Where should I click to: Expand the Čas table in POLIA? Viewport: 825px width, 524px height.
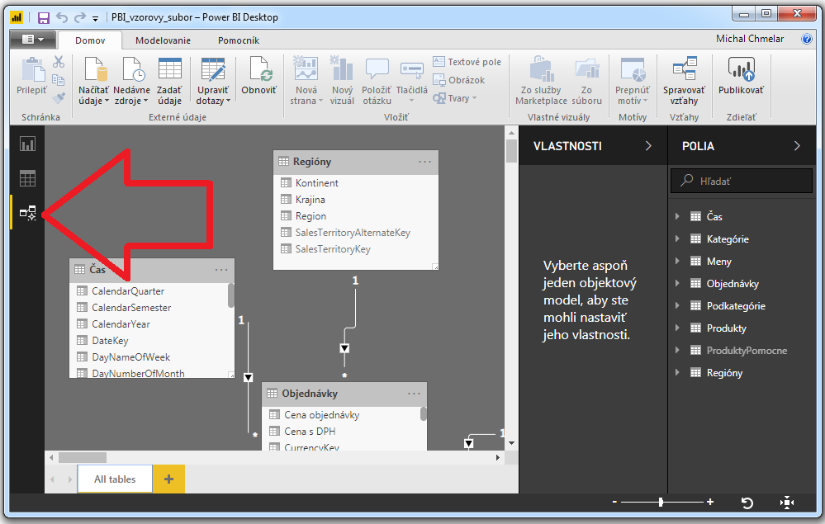pos(678,216)
